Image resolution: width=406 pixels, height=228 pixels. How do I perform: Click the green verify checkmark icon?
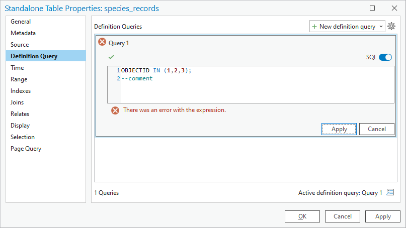(111, 57)
